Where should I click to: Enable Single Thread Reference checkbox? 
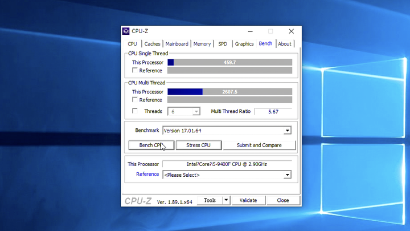(x=134, y=70)
